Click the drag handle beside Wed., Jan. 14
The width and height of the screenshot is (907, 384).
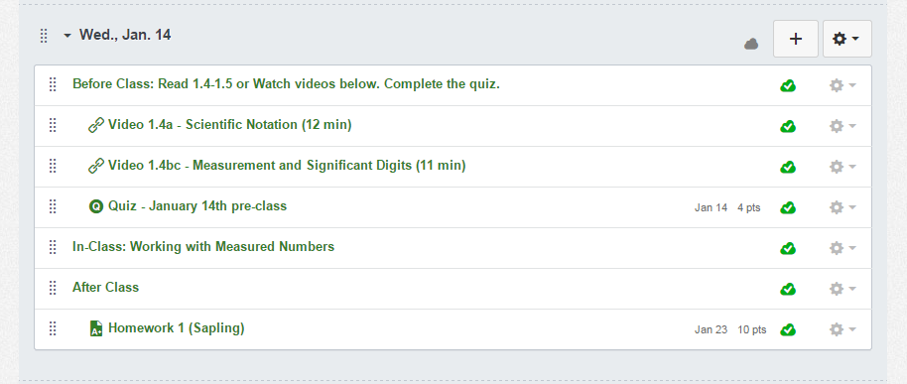point(44,36)
